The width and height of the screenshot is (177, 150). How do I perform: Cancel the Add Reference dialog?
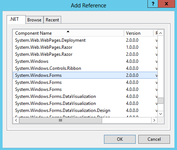click(x=154, y=139)
